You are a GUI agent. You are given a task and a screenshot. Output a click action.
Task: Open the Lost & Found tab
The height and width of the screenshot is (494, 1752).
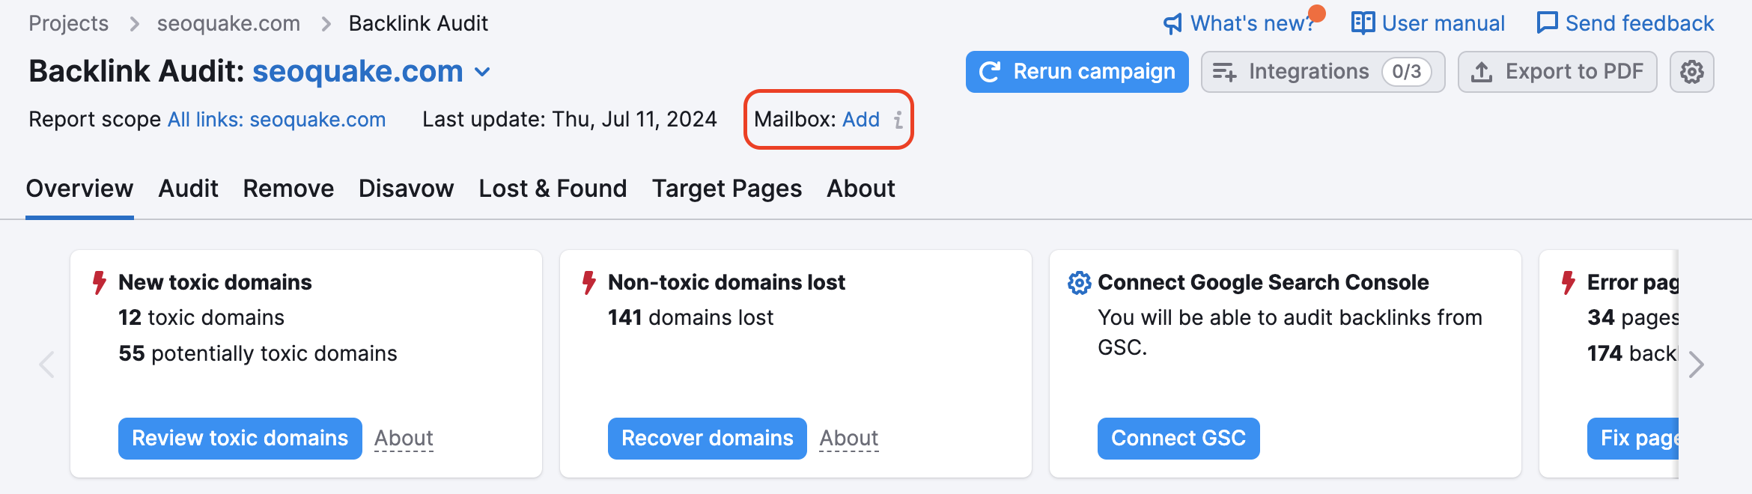pos(552,189)
